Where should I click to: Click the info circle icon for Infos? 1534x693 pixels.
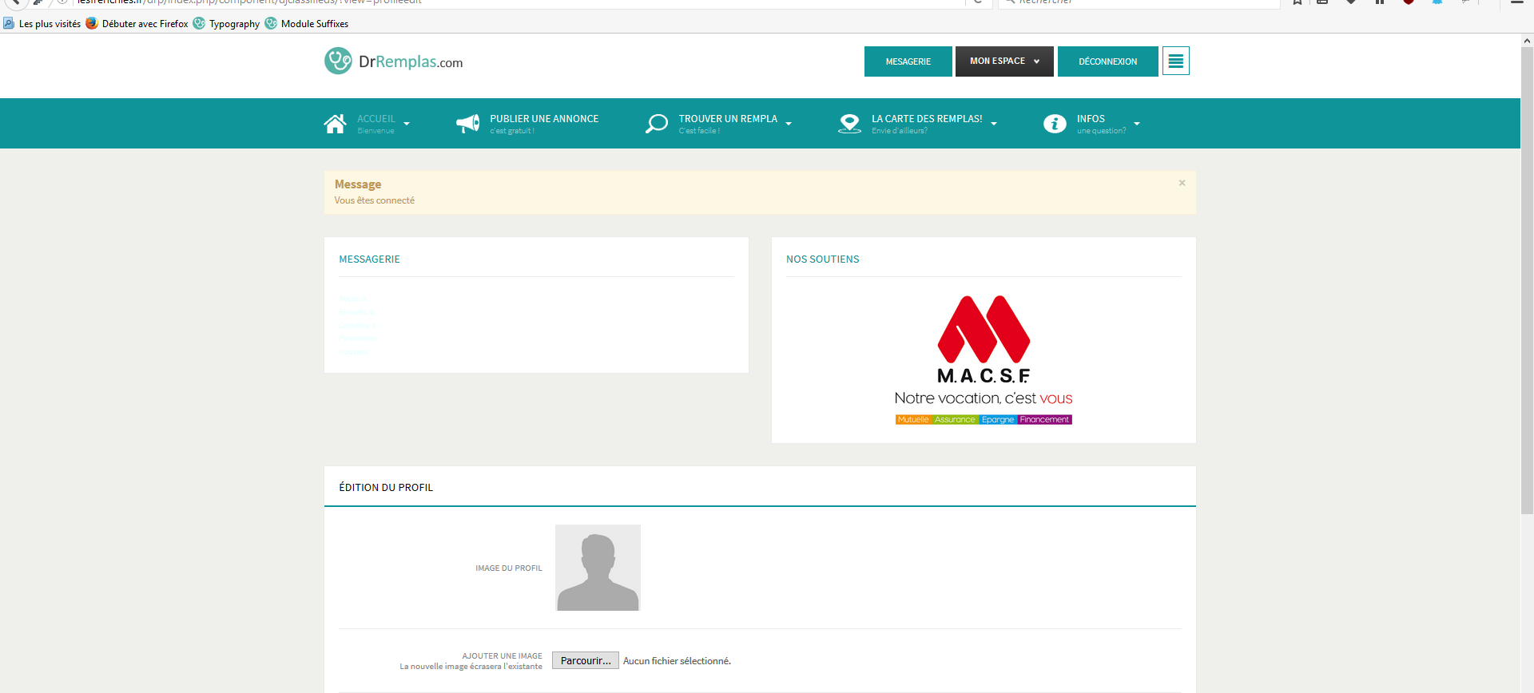coord(1055,124)
